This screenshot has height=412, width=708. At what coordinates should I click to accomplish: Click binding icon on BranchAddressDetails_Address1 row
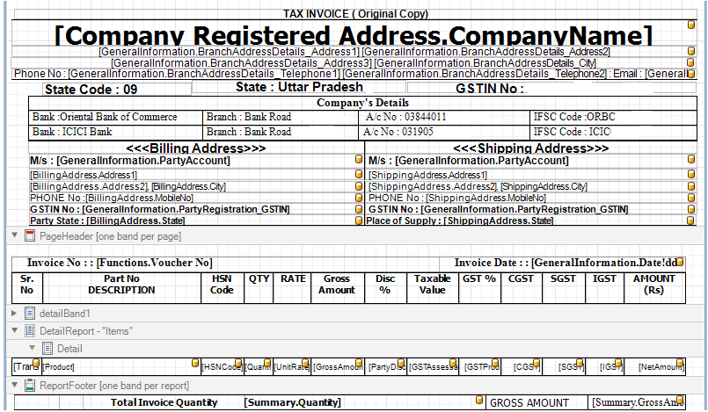[x=690, y=50]
